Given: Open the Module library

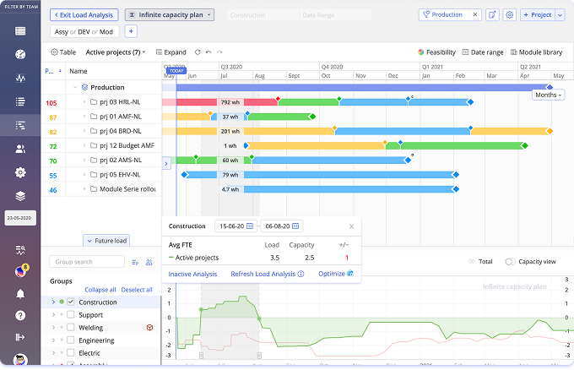Looking at the screenshot, I should pyautogui.click(x=536, y=52).
